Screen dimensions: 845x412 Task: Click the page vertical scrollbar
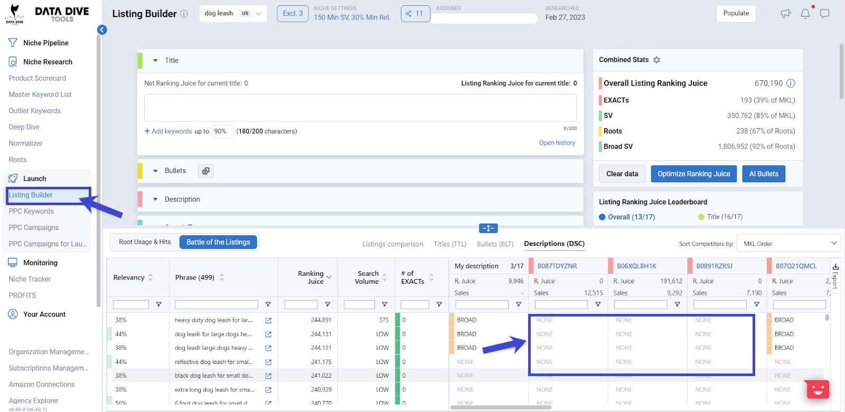coord(842,71)
